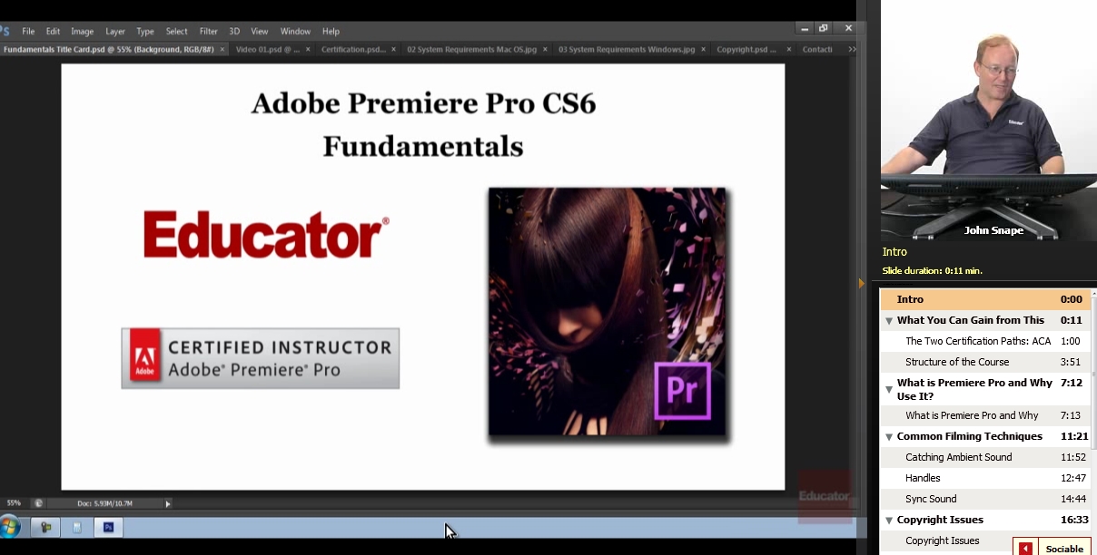Restore the Photoshop window size

[823, 28]
